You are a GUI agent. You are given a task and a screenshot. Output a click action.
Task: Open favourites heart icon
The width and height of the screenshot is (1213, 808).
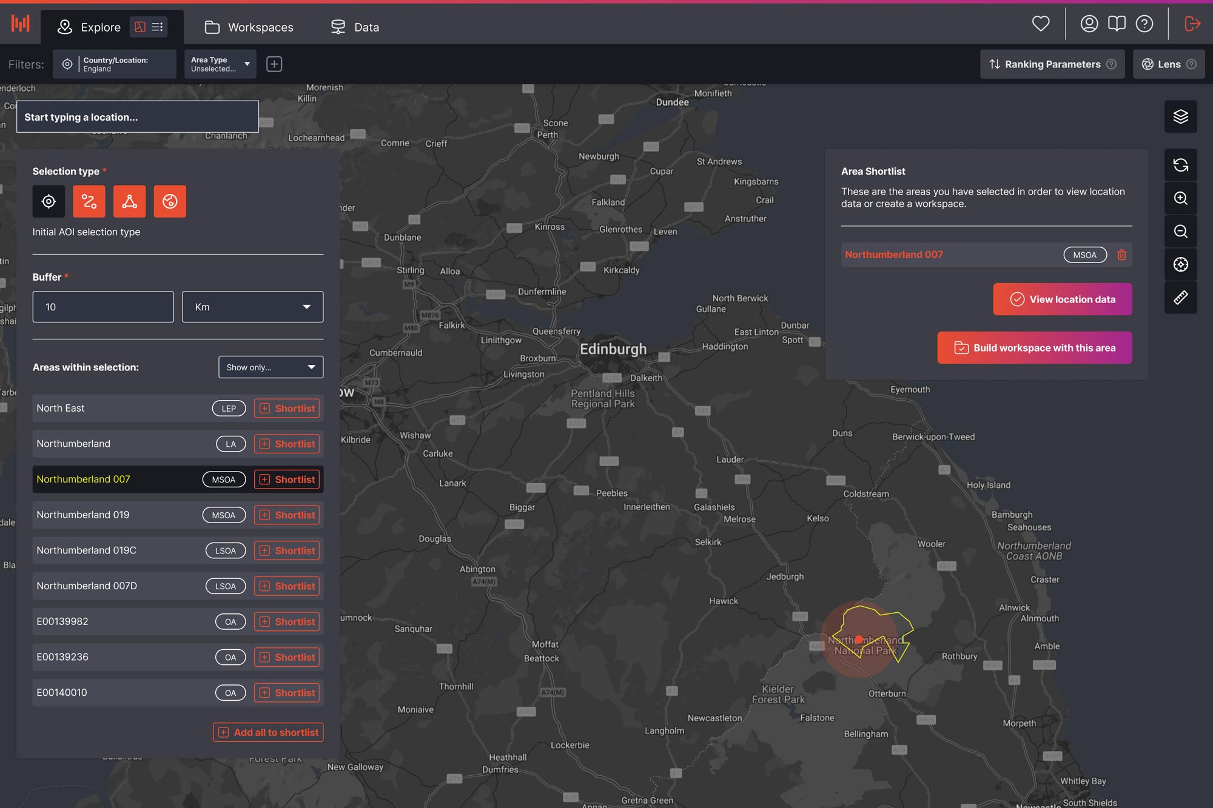[1041, 24]
